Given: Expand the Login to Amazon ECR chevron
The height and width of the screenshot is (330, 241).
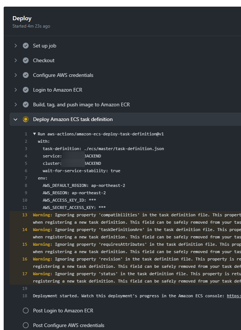Looking at the screenshot, I should pyautogui.click(x=15, y=90).
